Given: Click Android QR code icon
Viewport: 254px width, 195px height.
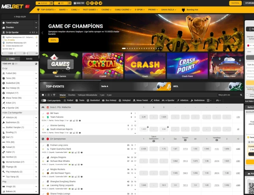Looking at the screenshot, I should coord(51,3).
